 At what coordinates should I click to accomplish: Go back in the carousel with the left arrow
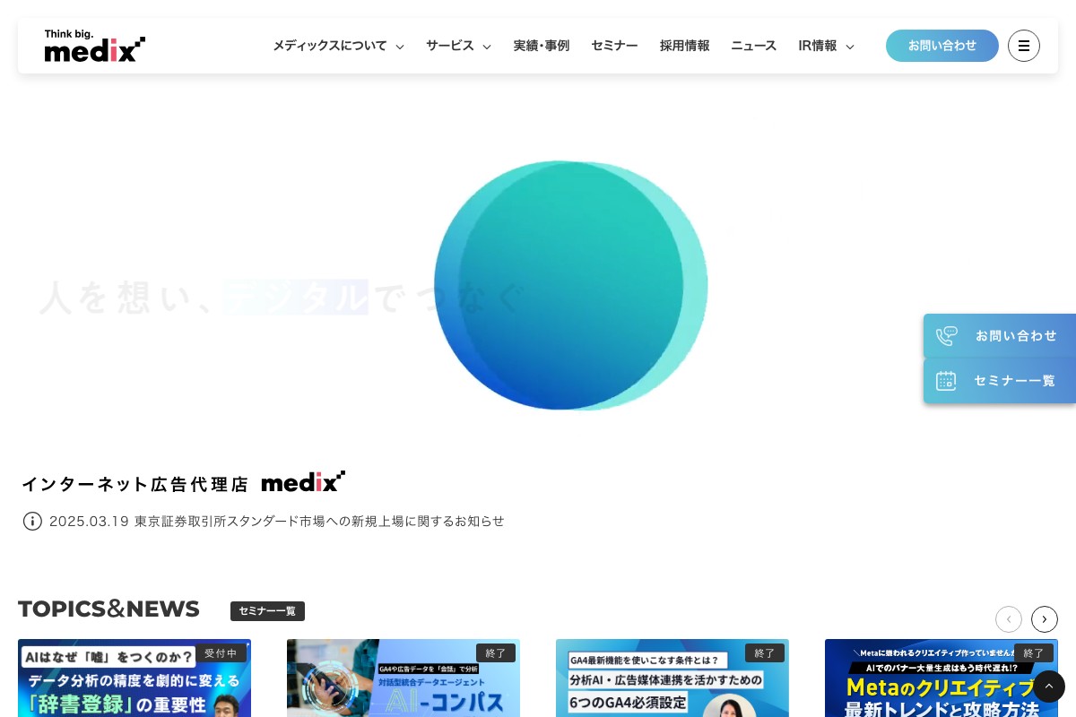(x=1008, y=619)
